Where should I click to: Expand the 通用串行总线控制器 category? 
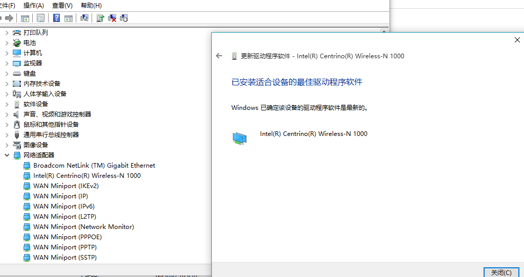click(x=7, y=135)
